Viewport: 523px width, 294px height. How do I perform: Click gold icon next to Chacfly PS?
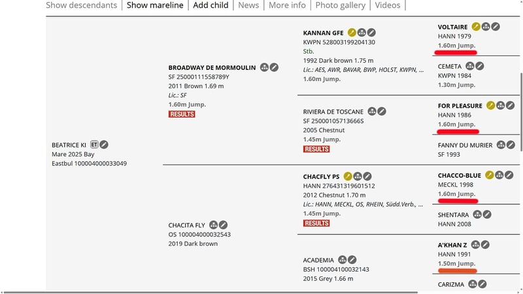tap(348, 176)
